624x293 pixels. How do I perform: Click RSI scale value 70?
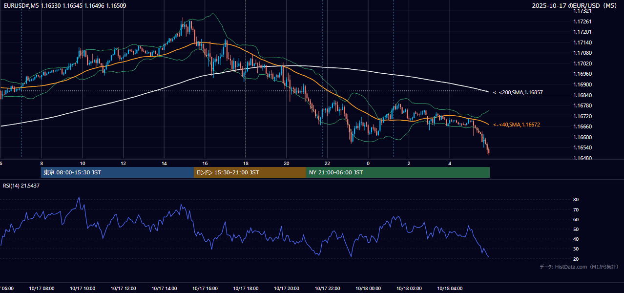[x=576, y=209]
